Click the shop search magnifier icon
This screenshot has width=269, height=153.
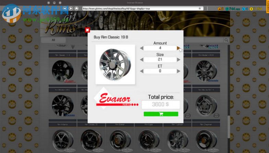(226, 40)
